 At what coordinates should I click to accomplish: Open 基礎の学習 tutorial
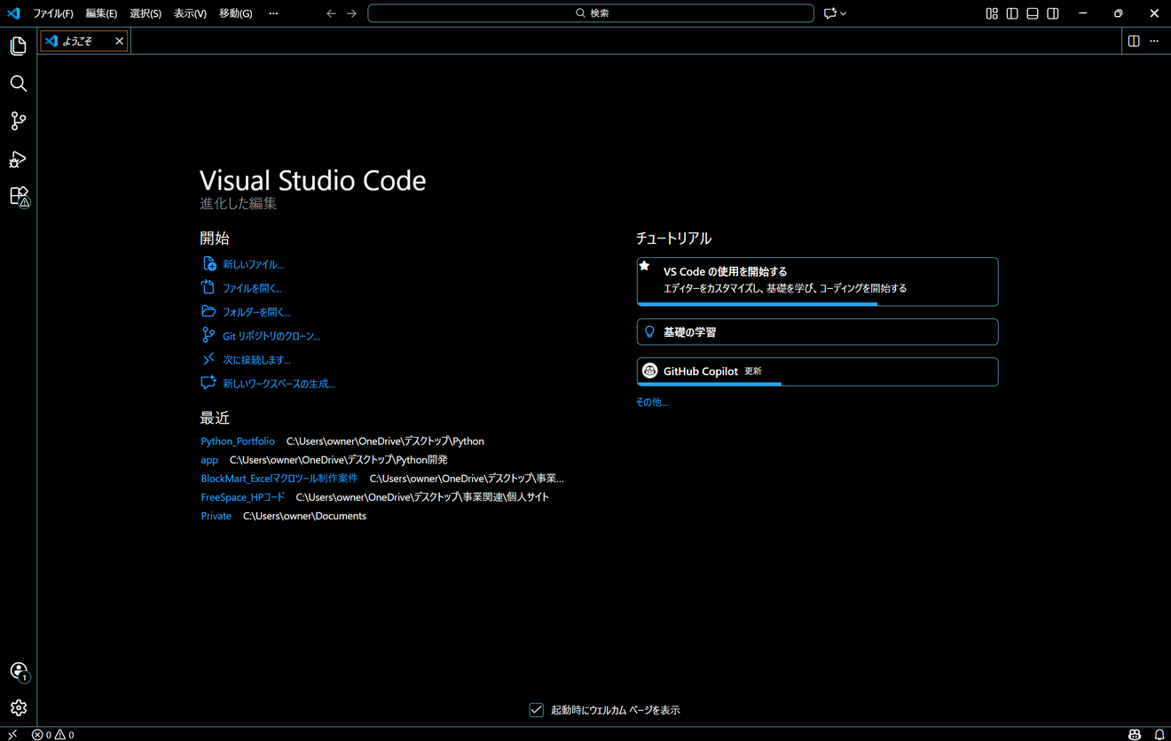coord(817,331)
